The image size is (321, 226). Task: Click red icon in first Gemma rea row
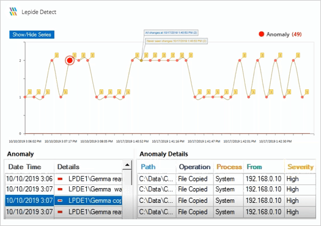coord(60,179)
